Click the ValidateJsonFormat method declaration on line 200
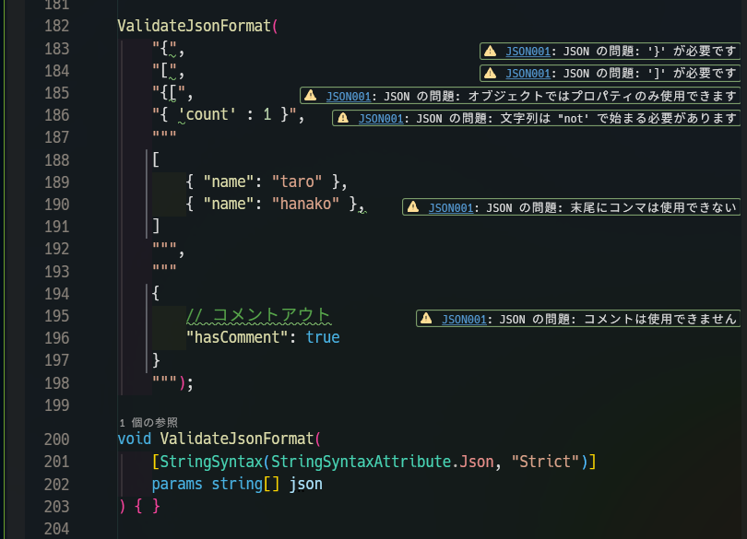The image size is (747, 539). pyautogui.click(x=237, y=439)
